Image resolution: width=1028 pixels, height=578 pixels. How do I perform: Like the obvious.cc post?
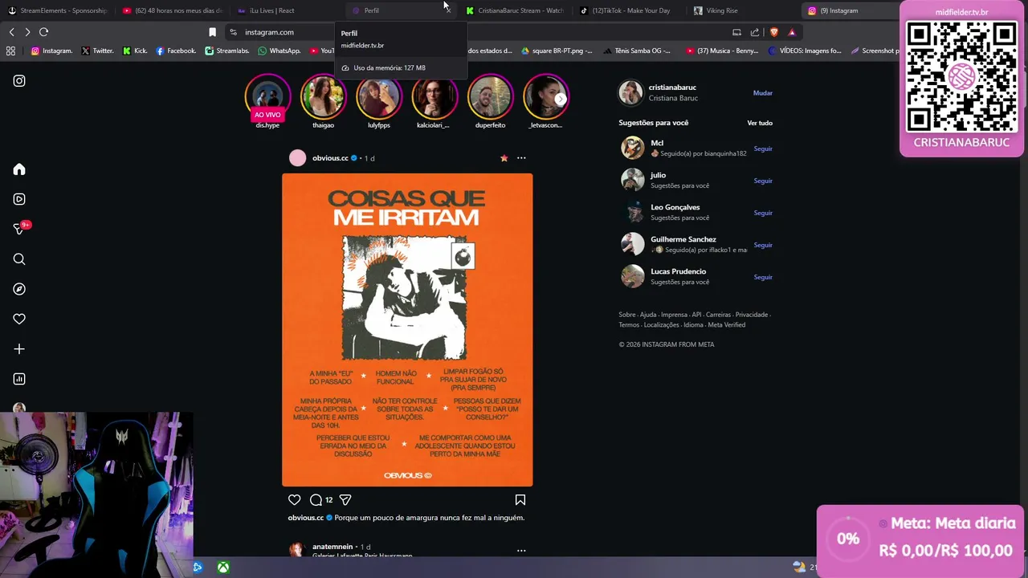coord(295,499)
